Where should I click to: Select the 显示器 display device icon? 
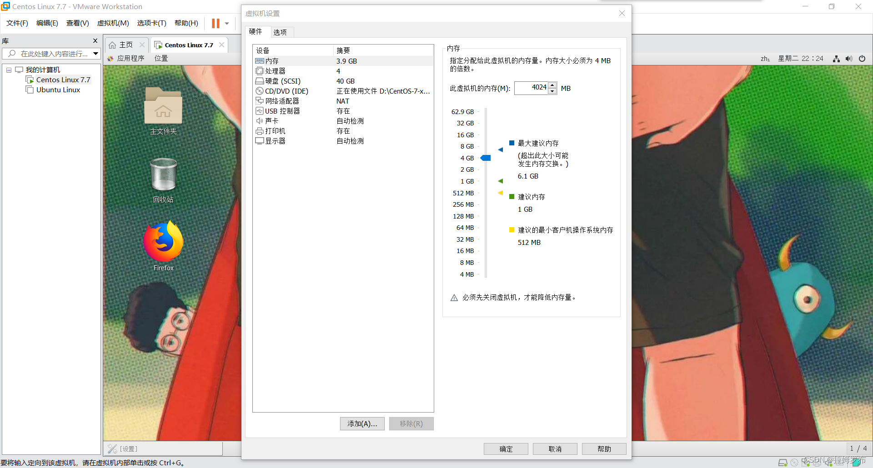tap(259, 141)
